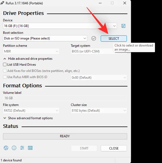Click the '1 device found' status text
162x163 pixels.
coord(11,160)
